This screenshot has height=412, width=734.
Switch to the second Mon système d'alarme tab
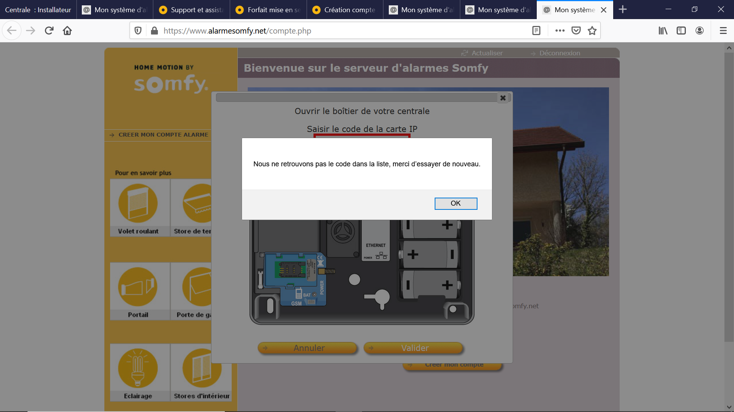click(422, 10)
